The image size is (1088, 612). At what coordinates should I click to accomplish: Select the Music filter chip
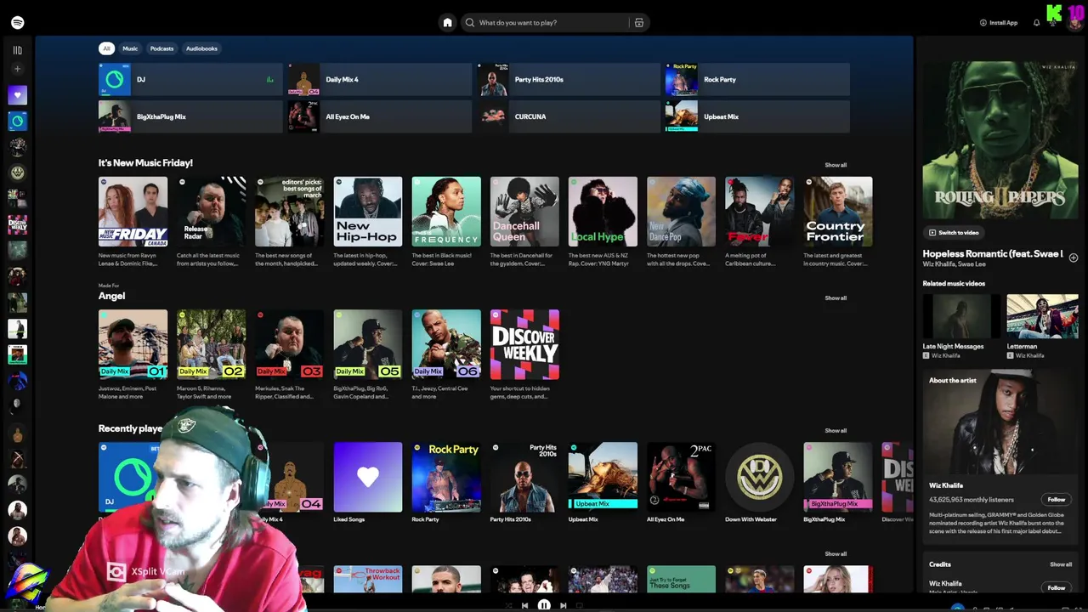coord(130,48)
